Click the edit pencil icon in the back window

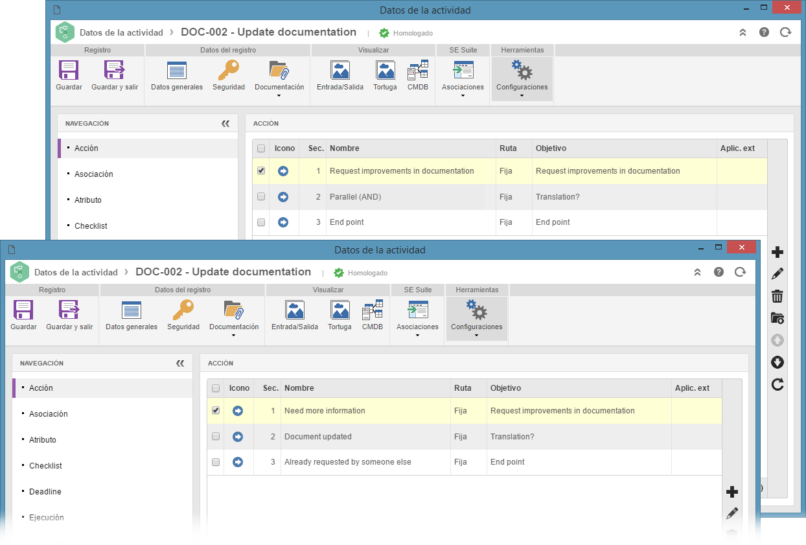(x=777, y=274)
